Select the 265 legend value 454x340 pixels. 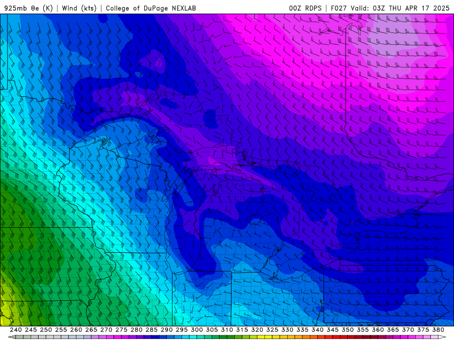point(91,330)
